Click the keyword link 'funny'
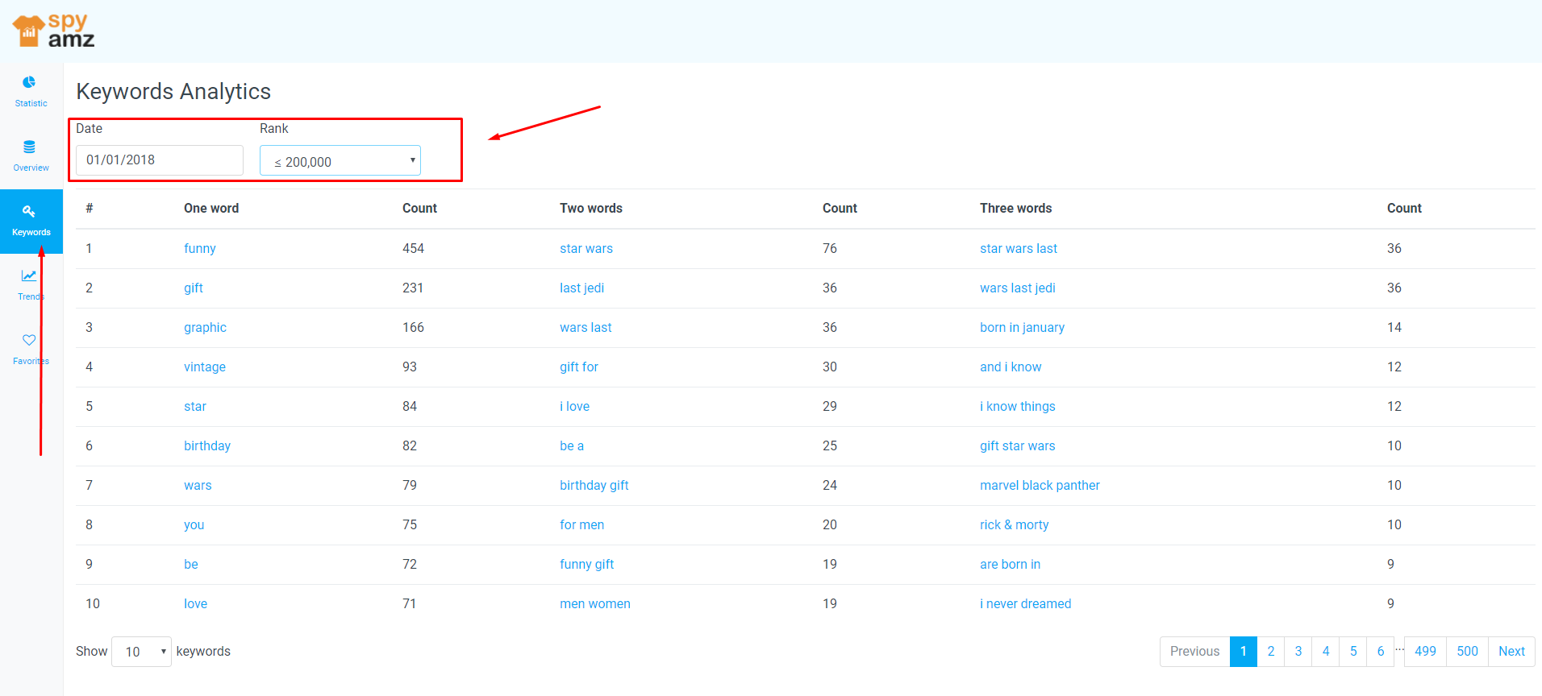Screen dimensions: 1542x696 point(200,248)
